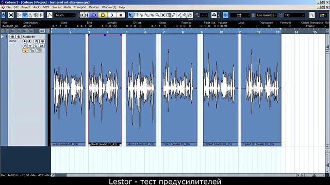Expand the Audio 01 track arrow
The image size is (330, 185).
click(3, 36)
